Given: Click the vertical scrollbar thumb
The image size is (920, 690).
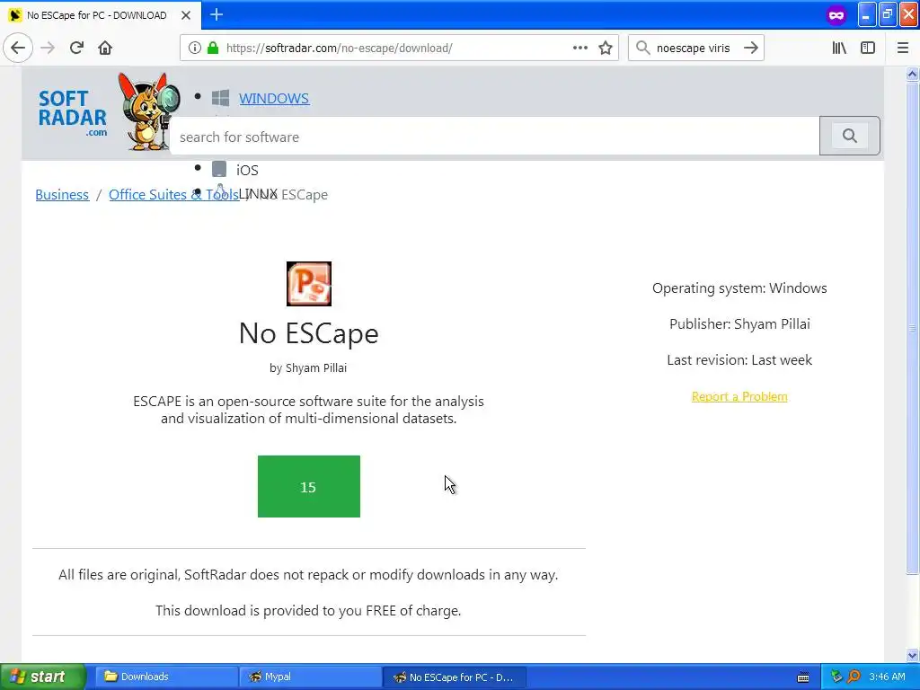Looking at the screenshot, I should coord(912,327).
